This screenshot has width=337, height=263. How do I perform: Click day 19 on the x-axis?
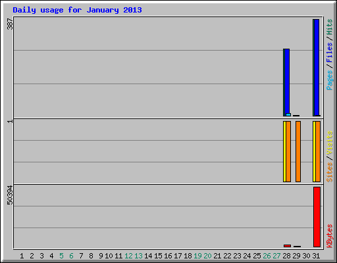pos(197,256)
